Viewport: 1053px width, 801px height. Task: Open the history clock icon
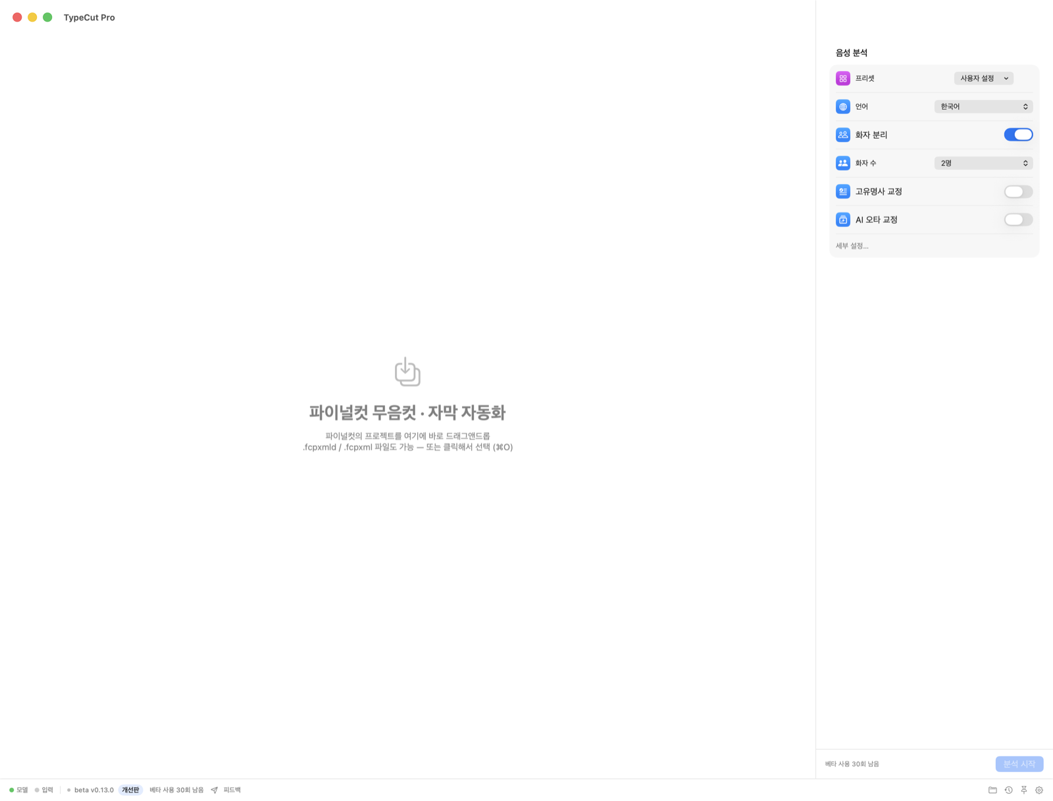[1008, 790]
